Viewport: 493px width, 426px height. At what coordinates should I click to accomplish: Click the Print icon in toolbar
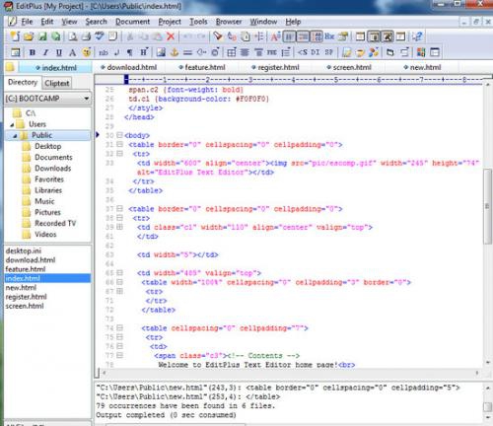point(86,36)
